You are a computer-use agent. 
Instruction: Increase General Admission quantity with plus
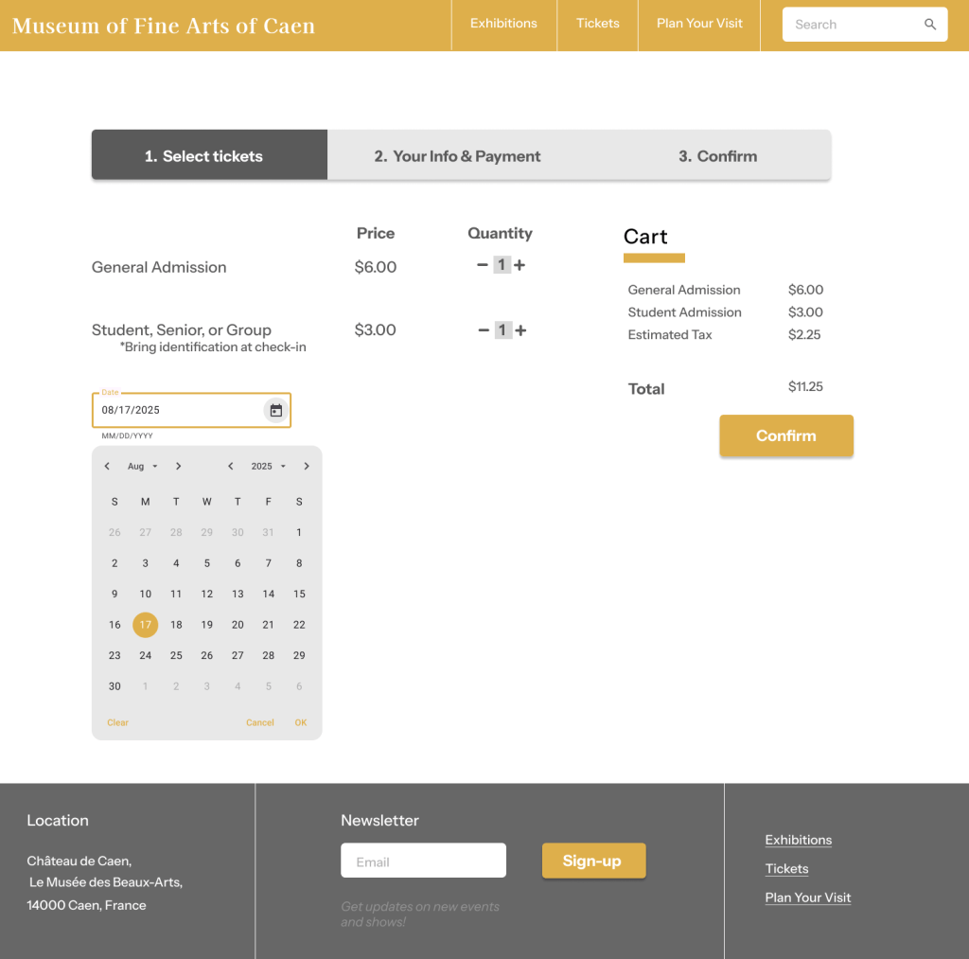point(520,266)
